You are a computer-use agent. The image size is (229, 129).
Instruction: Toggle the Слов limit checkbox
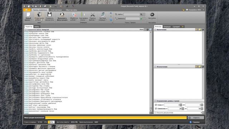pyautogui.click(x=156, y=105)
